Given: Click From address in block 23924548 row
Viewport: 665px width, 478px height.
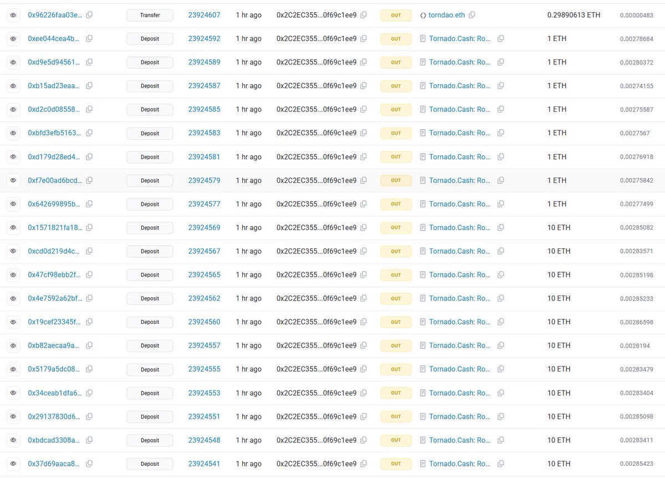Looking at the screenshot, I should [316, 440].
